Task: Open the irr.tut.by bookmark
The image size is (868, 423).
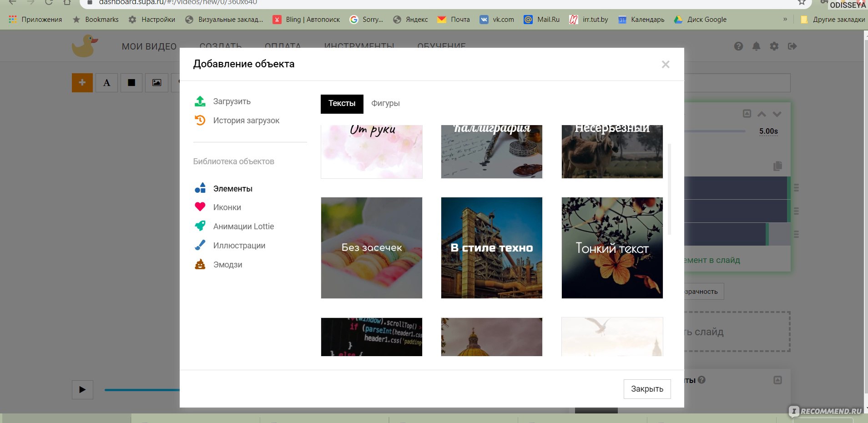Action: pyautogui.click(x=589, y=19)
